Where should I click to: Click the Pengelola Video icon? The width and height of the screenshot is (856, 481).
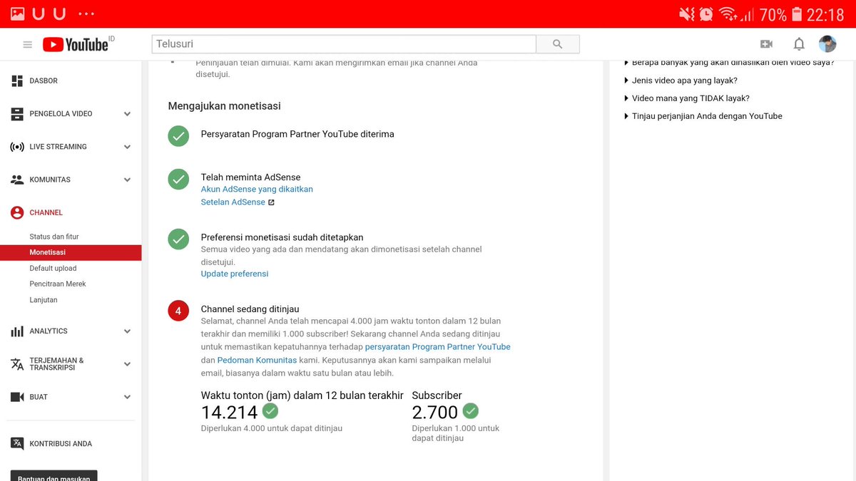coord(17,113)
